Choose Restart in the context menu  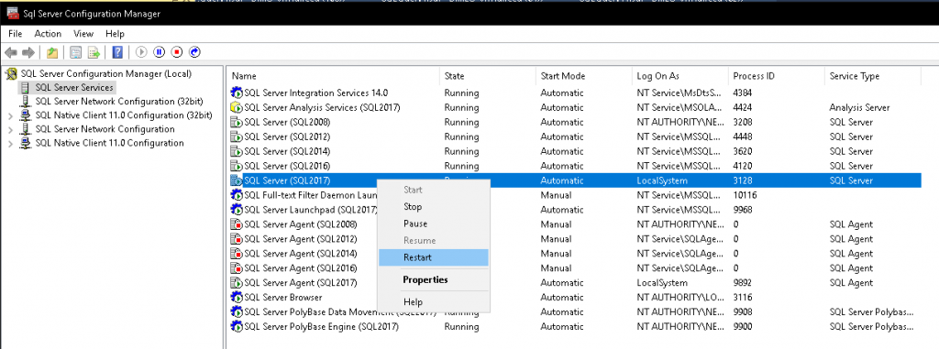pyautogui.click(x=434, y=257)
